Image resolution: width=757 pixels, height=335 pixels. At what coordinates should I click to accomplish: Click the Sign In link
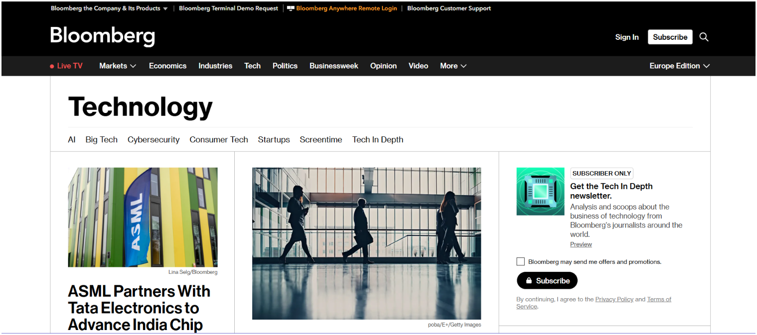point(627,37)
